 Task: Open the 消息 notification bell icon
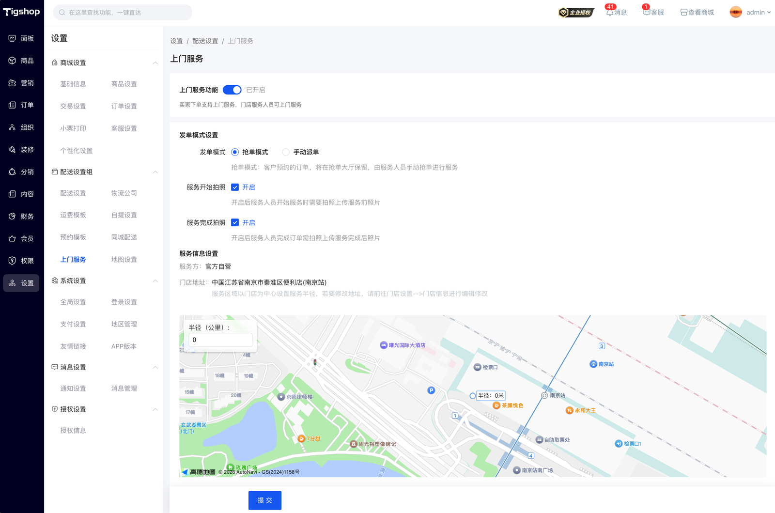[610, 12]
